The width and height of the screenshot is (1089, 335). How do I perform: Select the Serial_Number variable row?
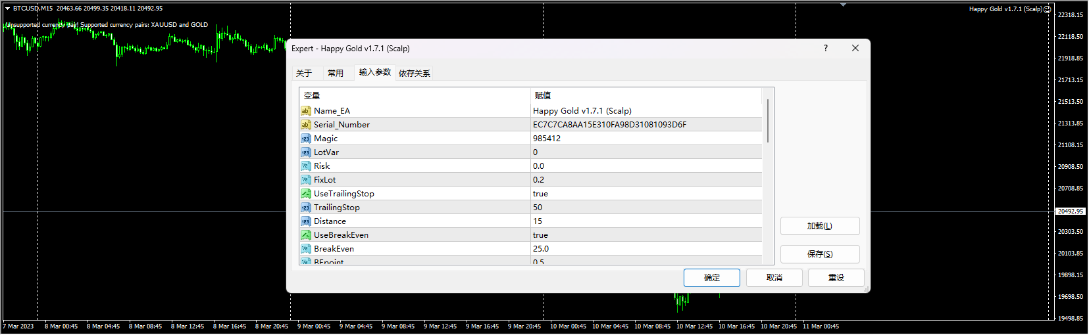tap(530, 125)
